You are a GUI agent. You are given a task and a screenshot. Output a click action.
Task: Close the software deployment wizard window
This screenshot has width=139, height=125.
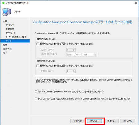136,3
